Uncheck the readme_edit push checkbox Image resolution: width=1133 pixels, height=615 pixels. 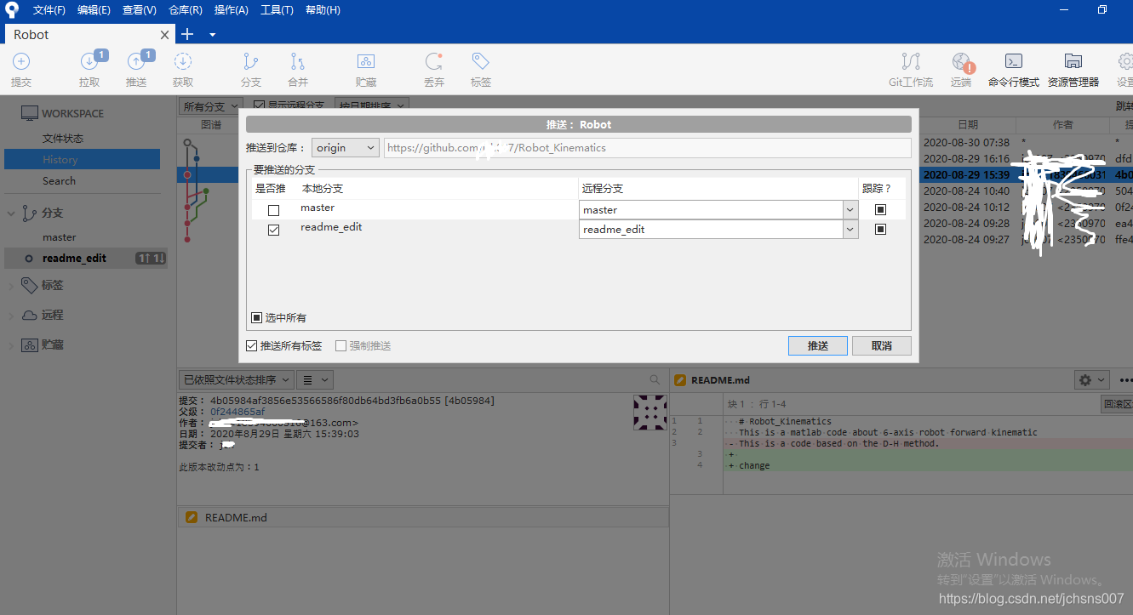(x=273, y=230)
